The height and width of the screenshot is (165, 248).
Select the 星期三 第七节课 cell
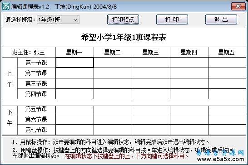(x=151, y=130)
